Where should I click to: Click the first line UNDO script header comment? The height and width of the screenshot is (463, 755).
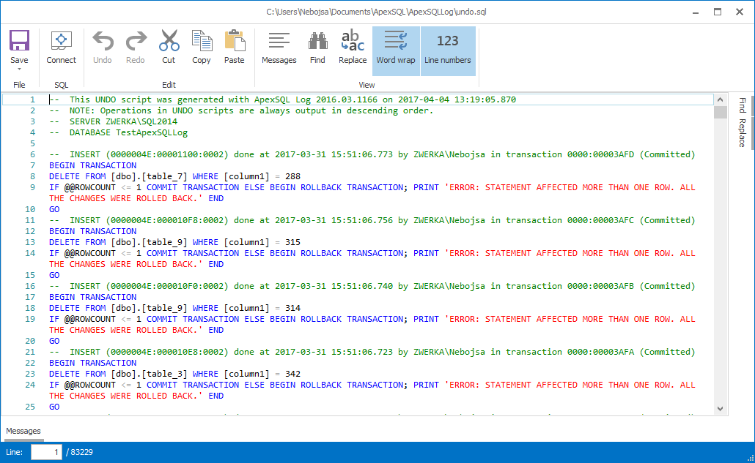[283, 99]
